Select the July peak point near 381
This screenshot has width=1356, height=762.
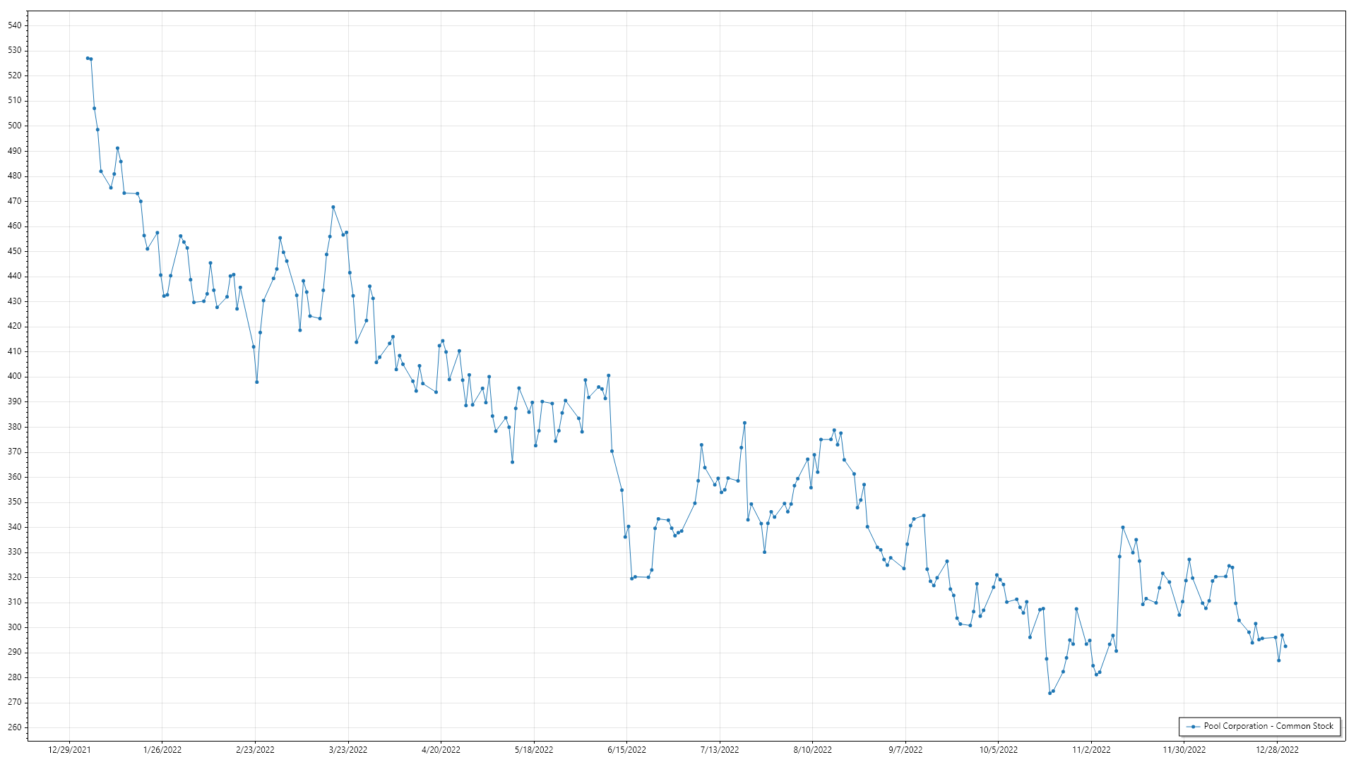pyautogui.click(x=744, y=423)
